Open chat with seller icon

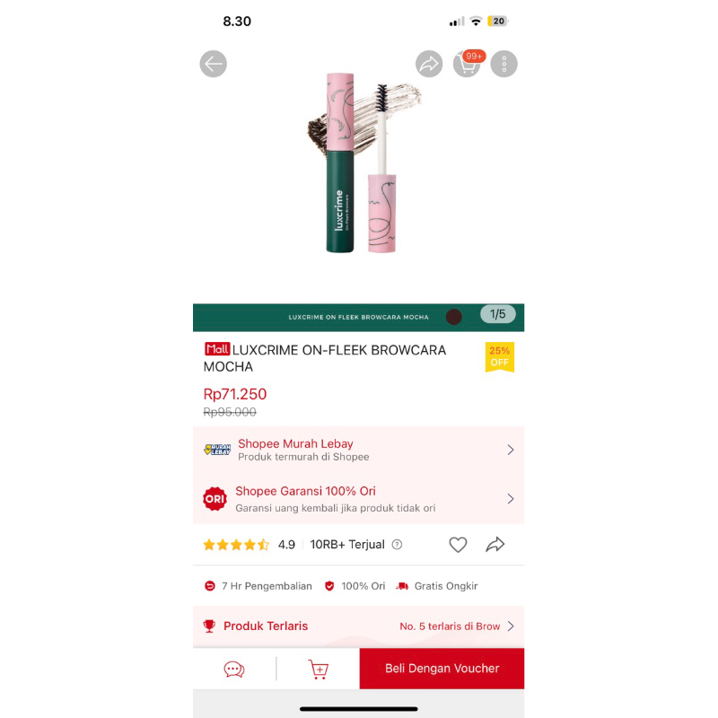(x=234, y=669)
